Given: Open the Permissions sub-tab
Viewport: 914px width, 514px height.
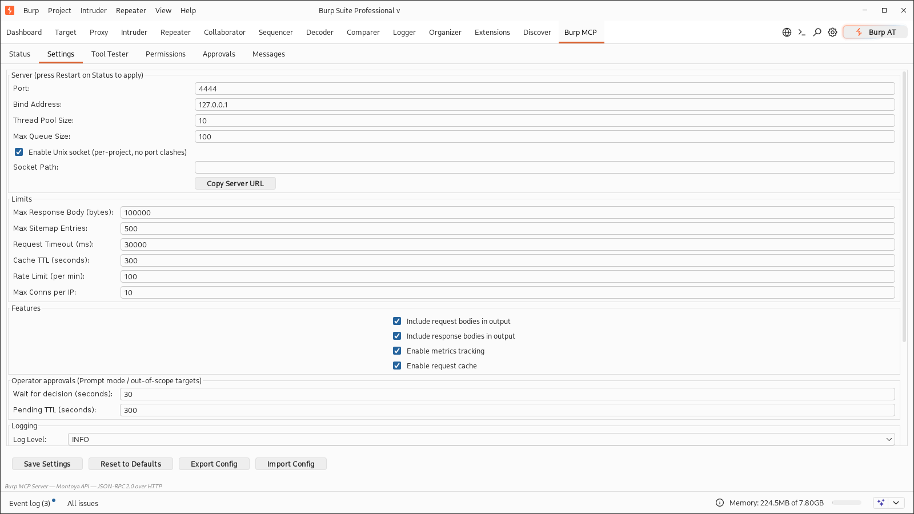Looking at the screenshot, I should tap(166, 54).
